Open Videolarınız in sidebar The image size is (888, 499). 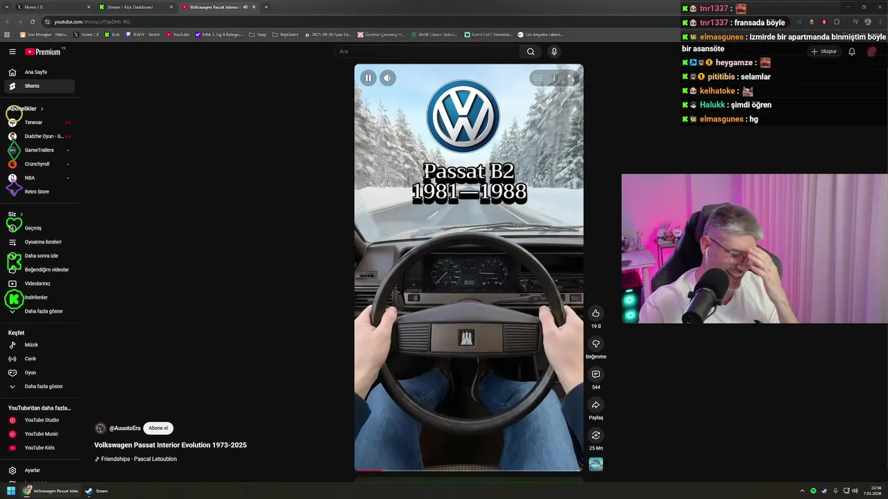39,283
